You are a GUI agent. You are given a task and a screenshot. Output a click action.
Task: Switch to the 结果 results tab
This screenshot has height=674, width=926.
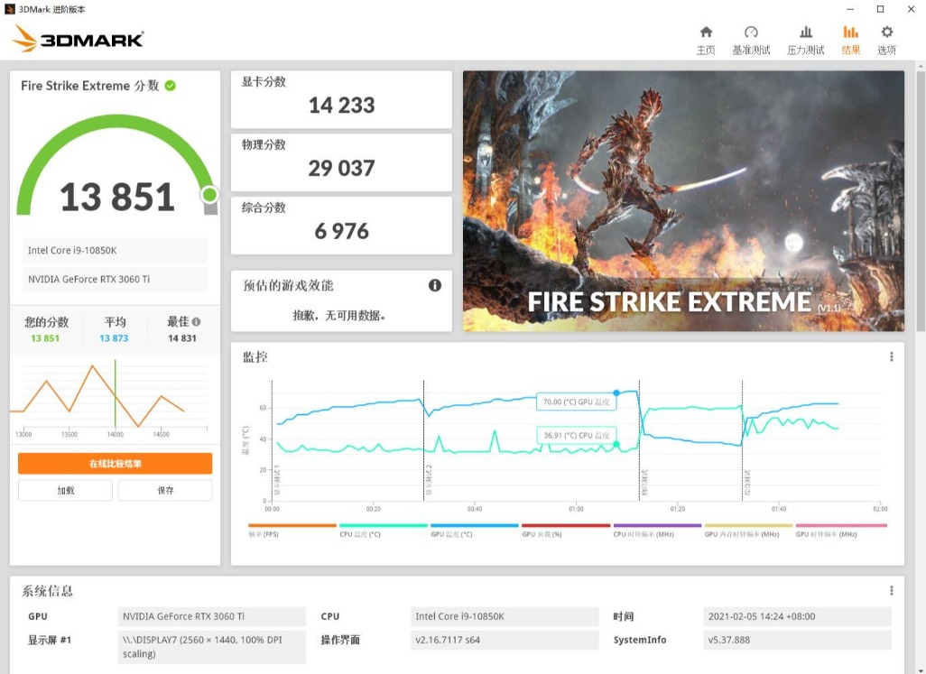point(850,40)
